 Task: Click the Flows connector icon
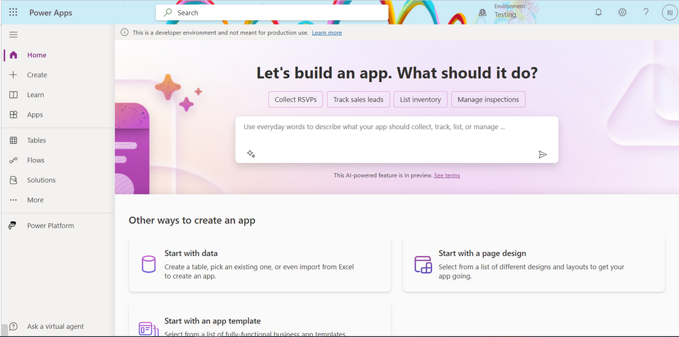pos(14,160)
